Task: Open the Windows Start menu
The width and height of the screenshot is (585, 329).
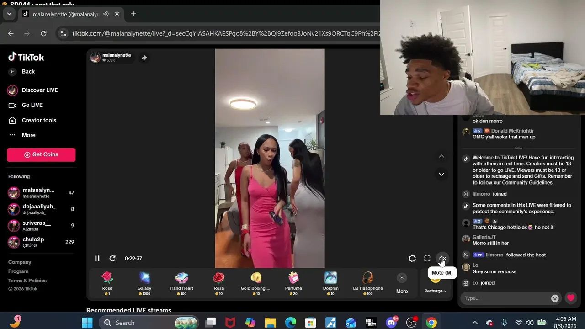Action: [87, 323]
